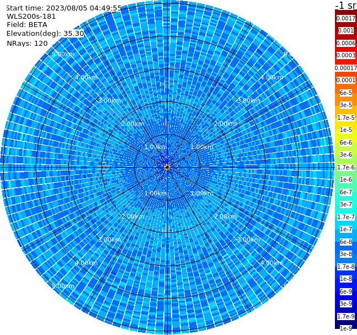Click the 1.7e-5 color scale label
The image size is (357, 335).
click(346, 118)
